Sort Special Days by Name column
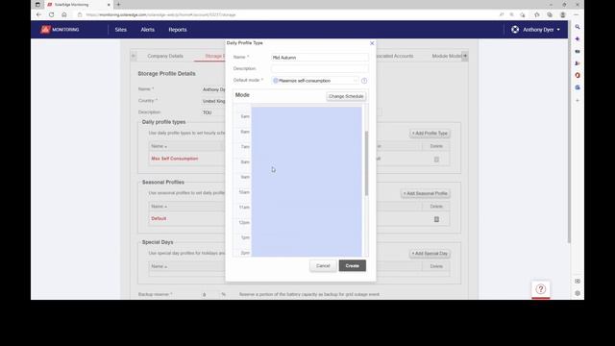Viewport: 615px width, 346px height. (x=160, y=266)
